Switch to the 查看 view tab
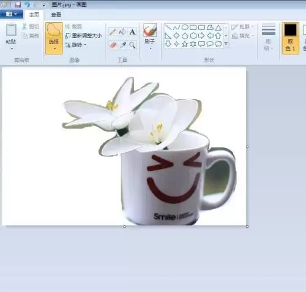Image resolution: width=306 pixels, height=292 pixels. point(56,15)
